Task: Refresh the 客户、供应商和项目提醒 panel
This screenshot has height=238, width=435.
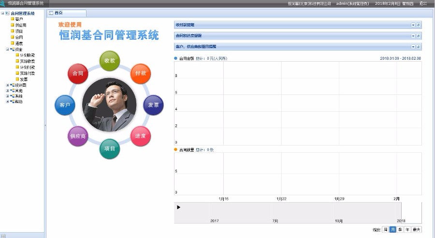Action: 419,47
